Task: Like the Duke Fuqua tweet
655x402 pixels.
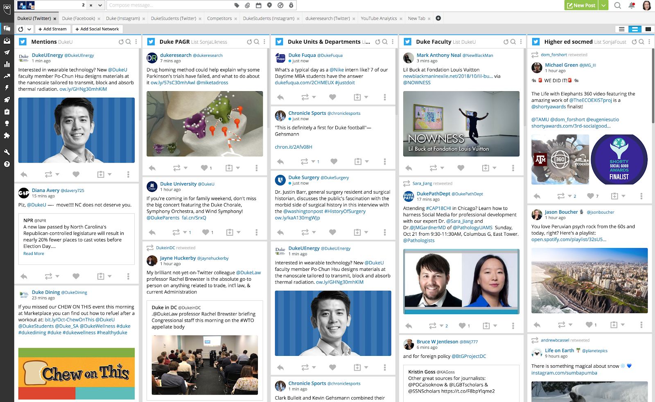Action: tap(332, 97)
